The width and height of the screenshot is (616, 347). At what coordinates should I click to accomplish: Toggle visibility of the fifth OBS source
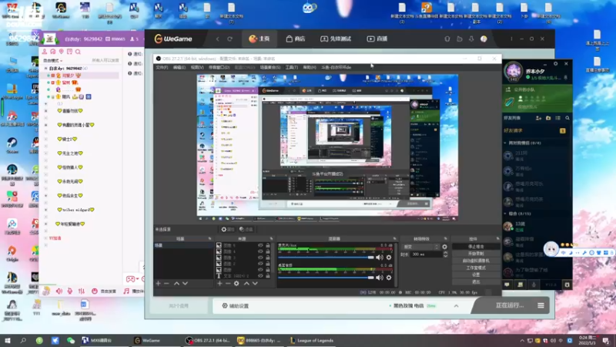coord(260,270)
